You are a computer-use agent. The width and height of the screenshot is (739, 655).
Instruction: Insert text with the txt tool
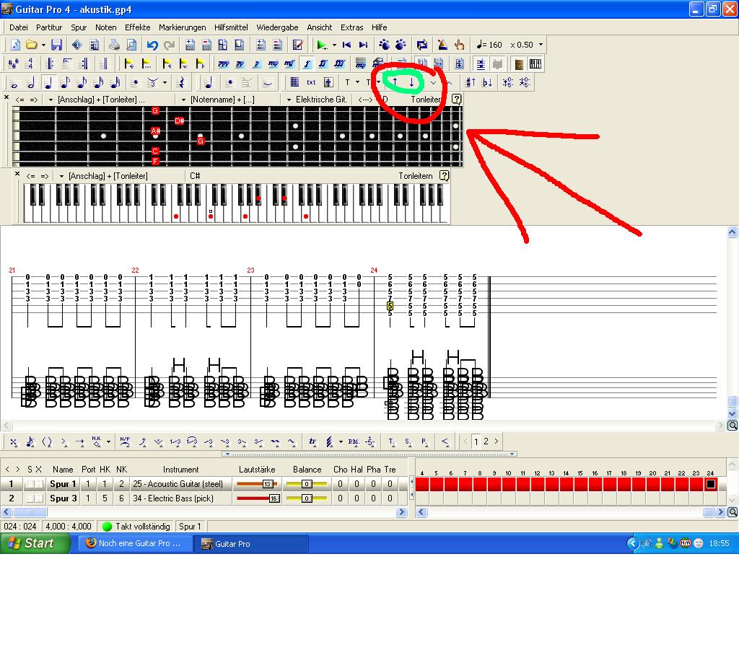pyautogui.click(x=311, y=82)
